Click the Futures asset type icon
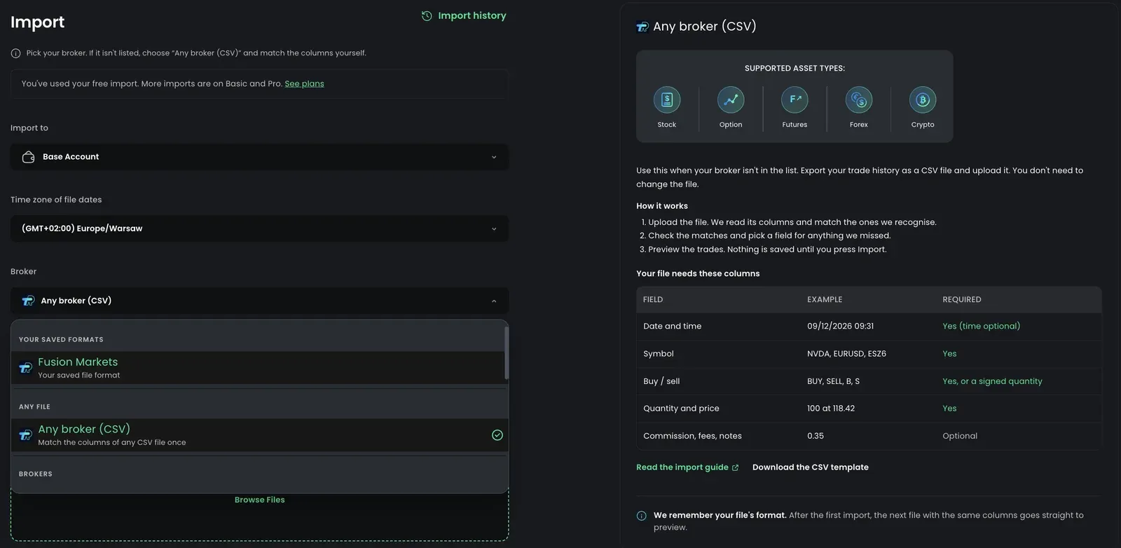Image resolution: width=1121 pixels, height=548 pixels. click(x=795, y=100)
